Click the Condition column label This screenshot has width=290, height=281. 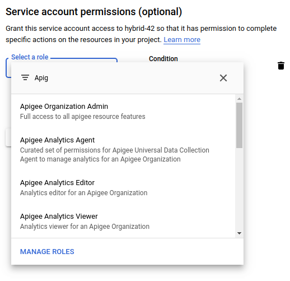[163, 59]
